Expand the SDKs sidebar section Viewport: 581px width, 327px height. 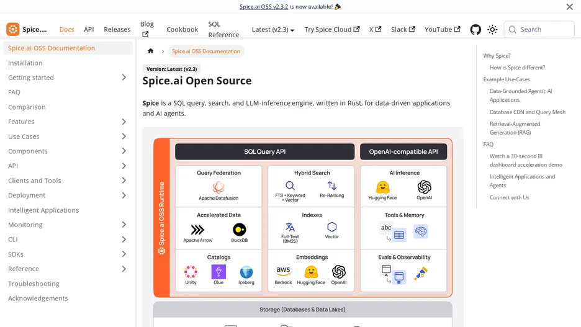124,254
